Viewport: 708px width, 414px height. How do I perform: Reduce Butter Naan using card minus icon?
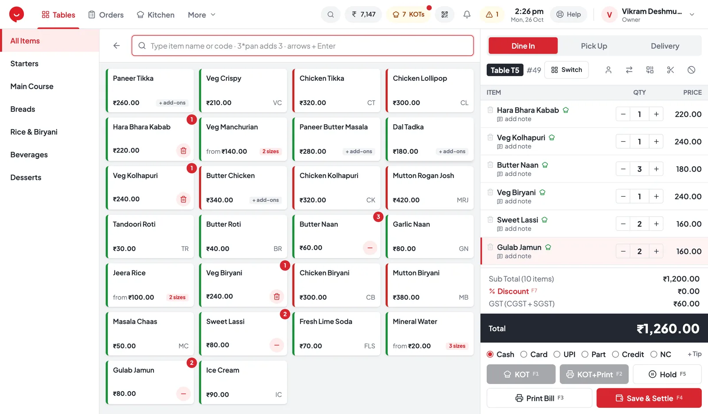(370, 248)
